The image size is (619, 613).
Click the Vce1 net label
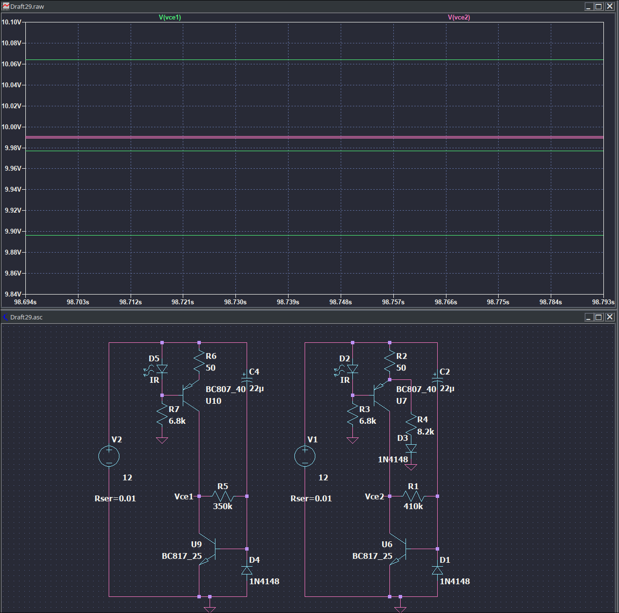(x=184, y=496)
